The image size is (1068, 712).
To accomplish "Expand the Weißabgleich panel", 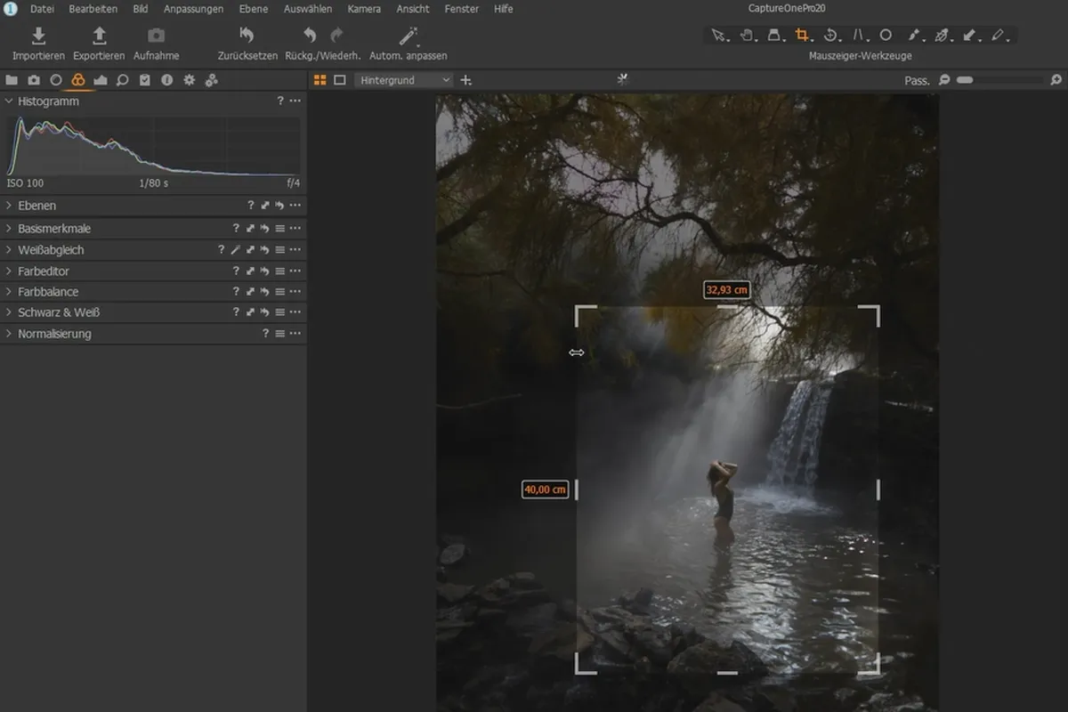I will [x=9, y=250].
